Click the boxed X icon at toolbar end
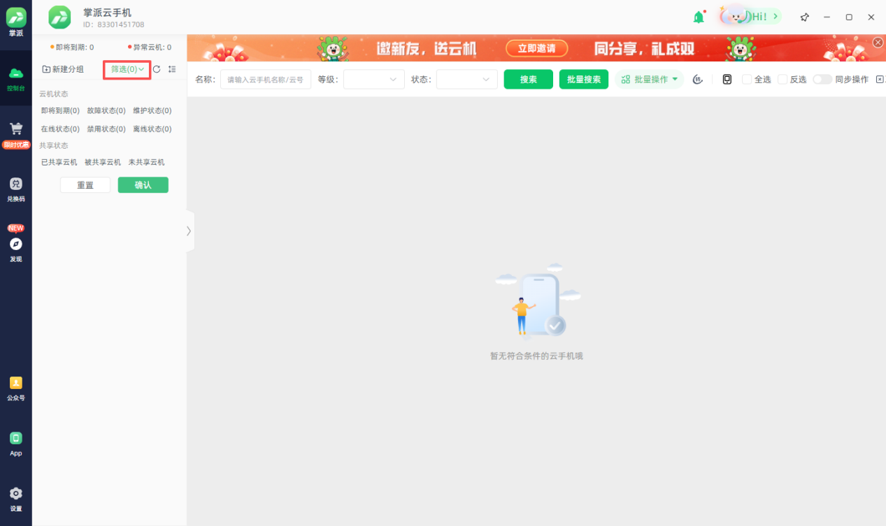The image size is (886, 526). (x=880, y=80)
